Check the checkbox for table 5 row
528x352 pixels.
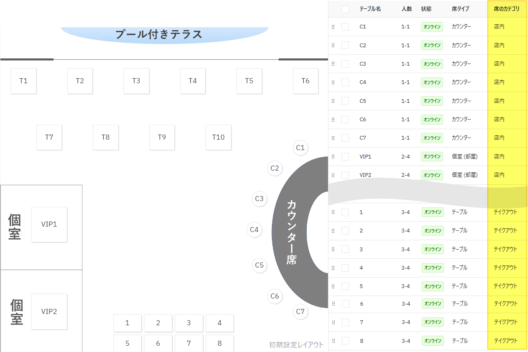pyautogui.click(x=345, y=286)
